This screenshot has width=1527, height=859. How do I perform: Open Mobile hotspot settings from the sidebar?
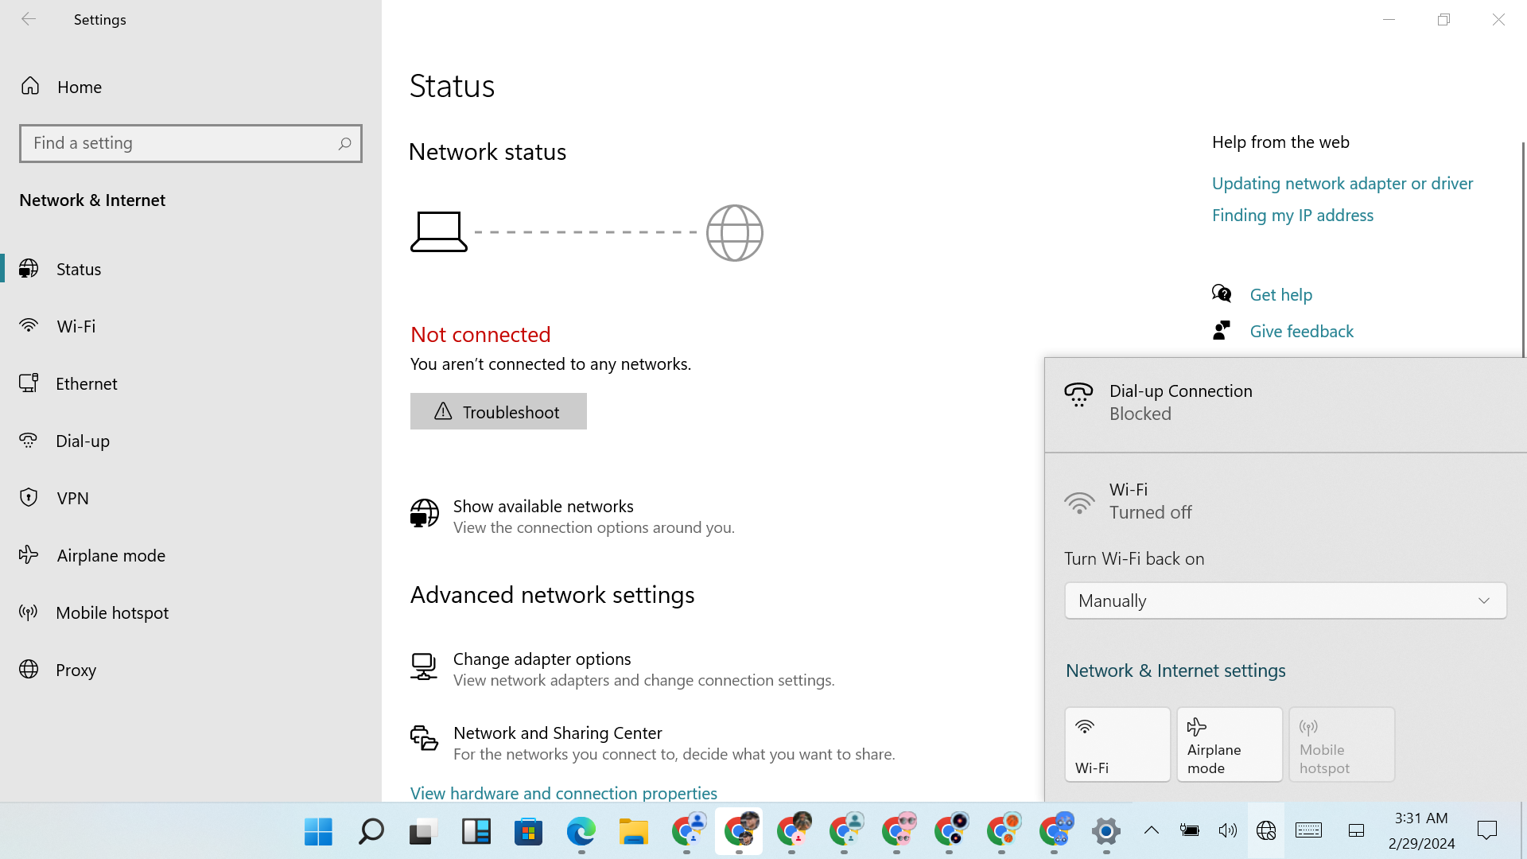pos(112,612)
